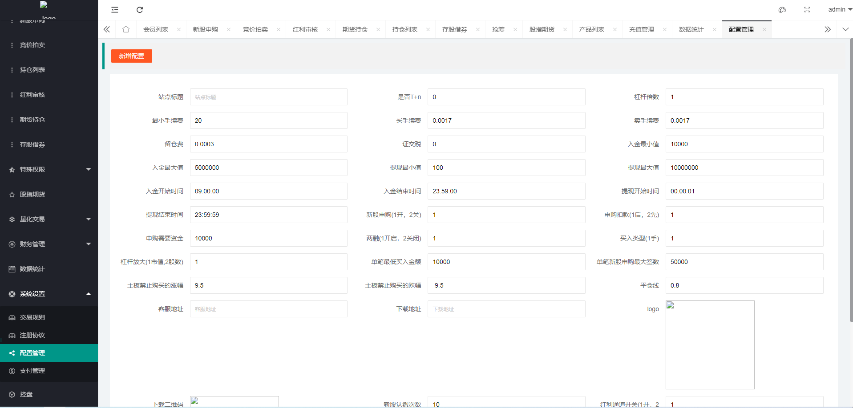
Task: Toggle sidebar collapse icon in header
Action: click(x=115, y=10)
